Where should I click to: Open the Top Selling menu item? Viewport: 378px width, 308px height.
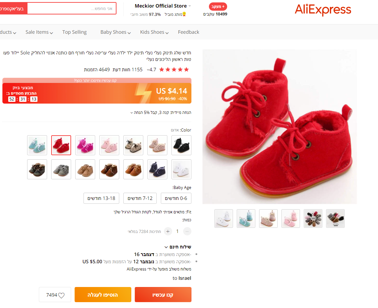coord(75,32)
